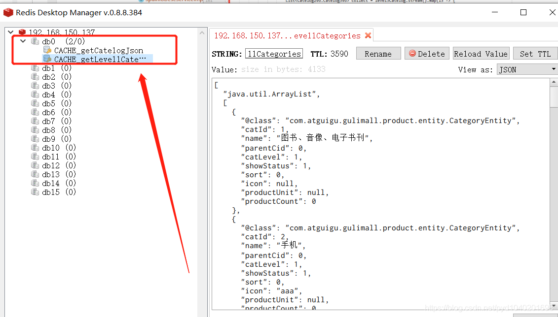Image resolution: width=558 pixels, height=317 pixels.
Task: Click the db12 database icon
Action: (35, 165)
